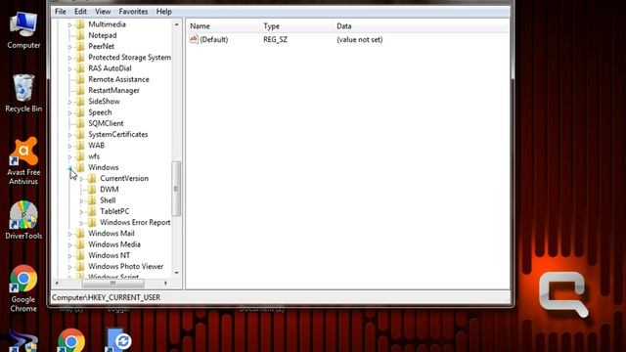
Task: Select the Windows NT key label
Action: tap(109, 255)
